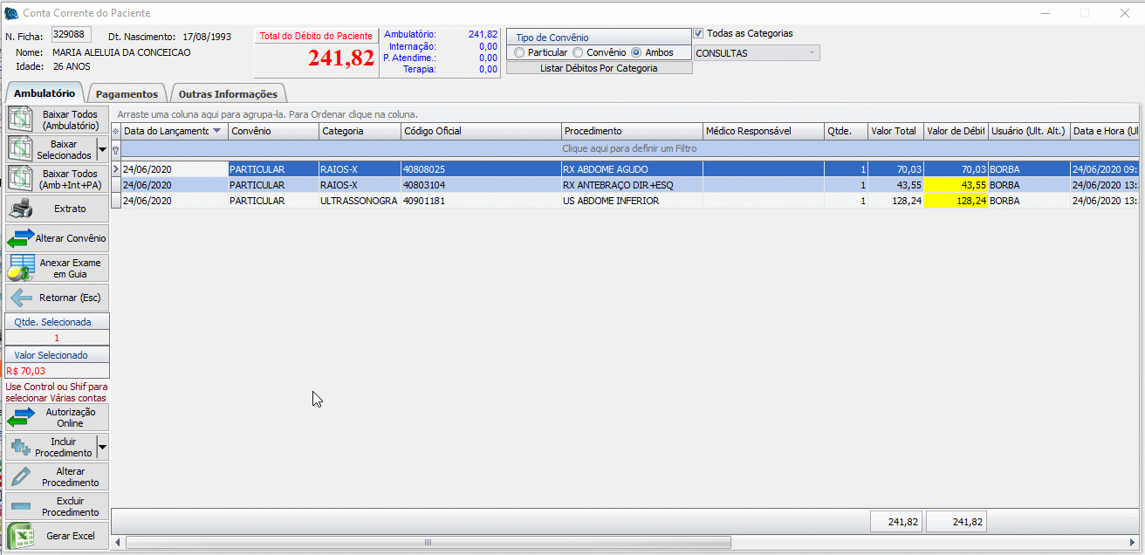The width and height of the screenshot is (1145, 555).
Task: Click the yellow 128,24 debit cell
Action: [x=956, y=201]
